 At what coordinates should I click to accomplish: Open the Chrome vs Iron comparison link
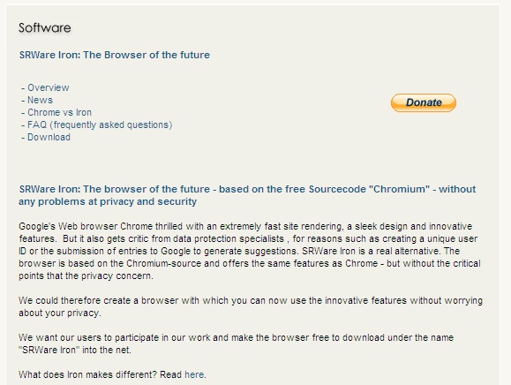click(x=59, y=112)
